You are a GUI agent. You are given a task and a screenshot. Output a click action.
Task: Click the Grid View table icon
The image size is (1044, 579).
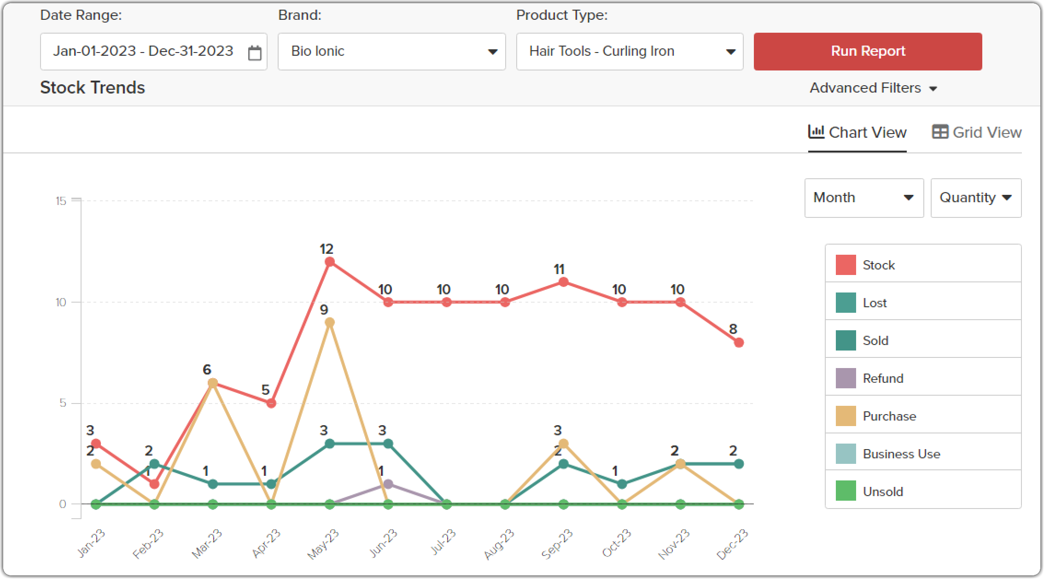940,132
